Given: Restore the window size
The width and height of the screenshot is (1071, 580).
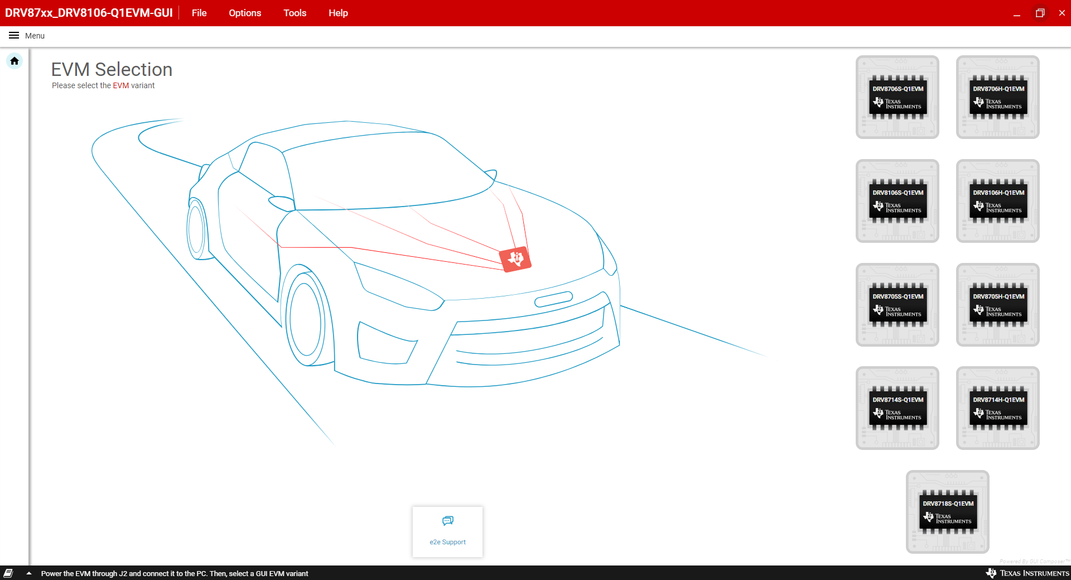Looking at the screenshot, I should coord(1040,13).
